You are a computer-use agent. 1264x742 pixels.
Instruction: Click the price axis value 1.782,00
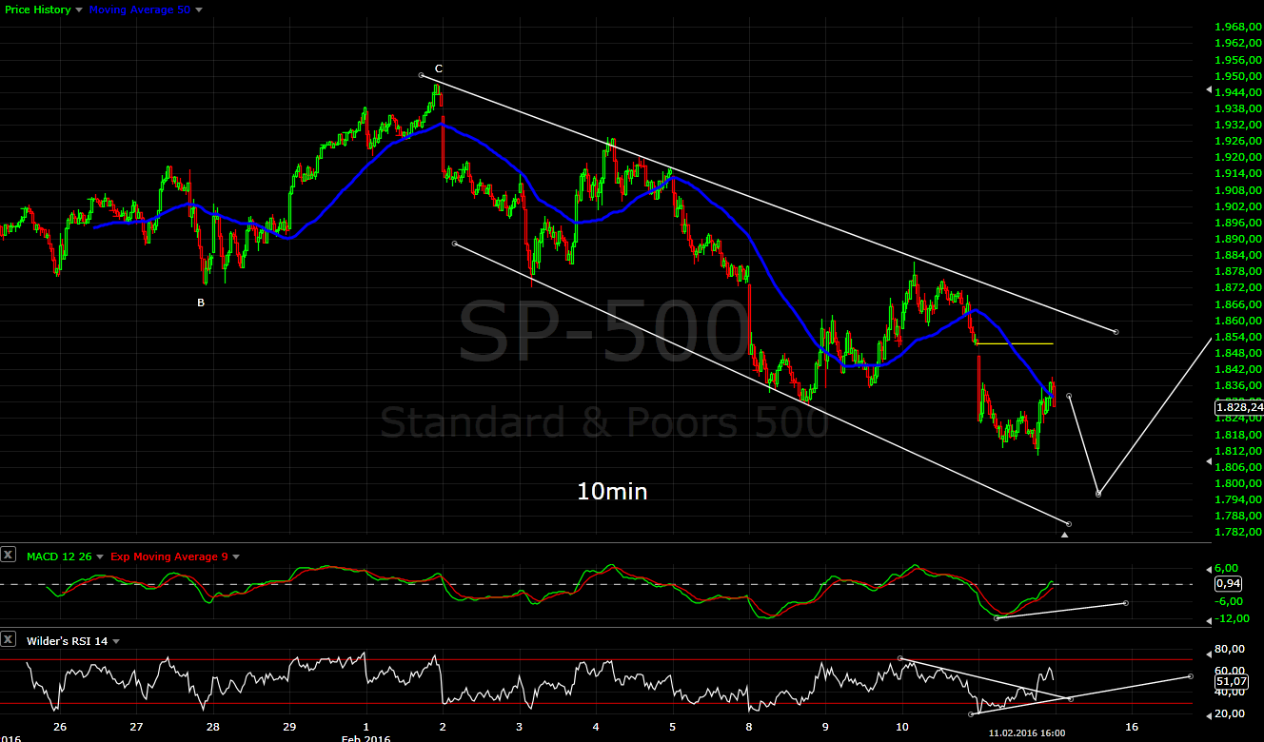[x=1239, y=532]
